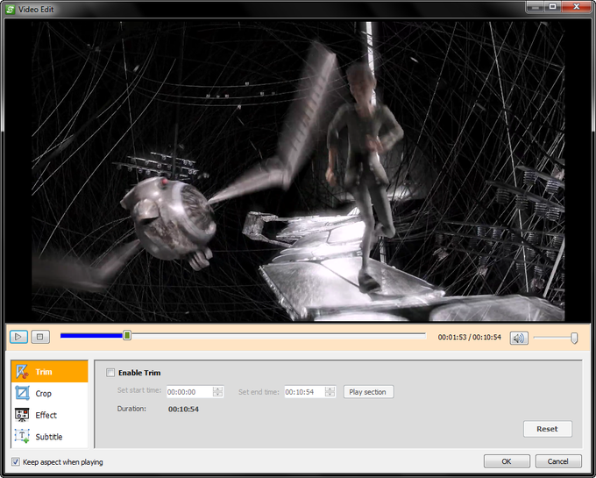Click the video preview frame
This screenshot has height=478, width=596.
tap(298, 171)
